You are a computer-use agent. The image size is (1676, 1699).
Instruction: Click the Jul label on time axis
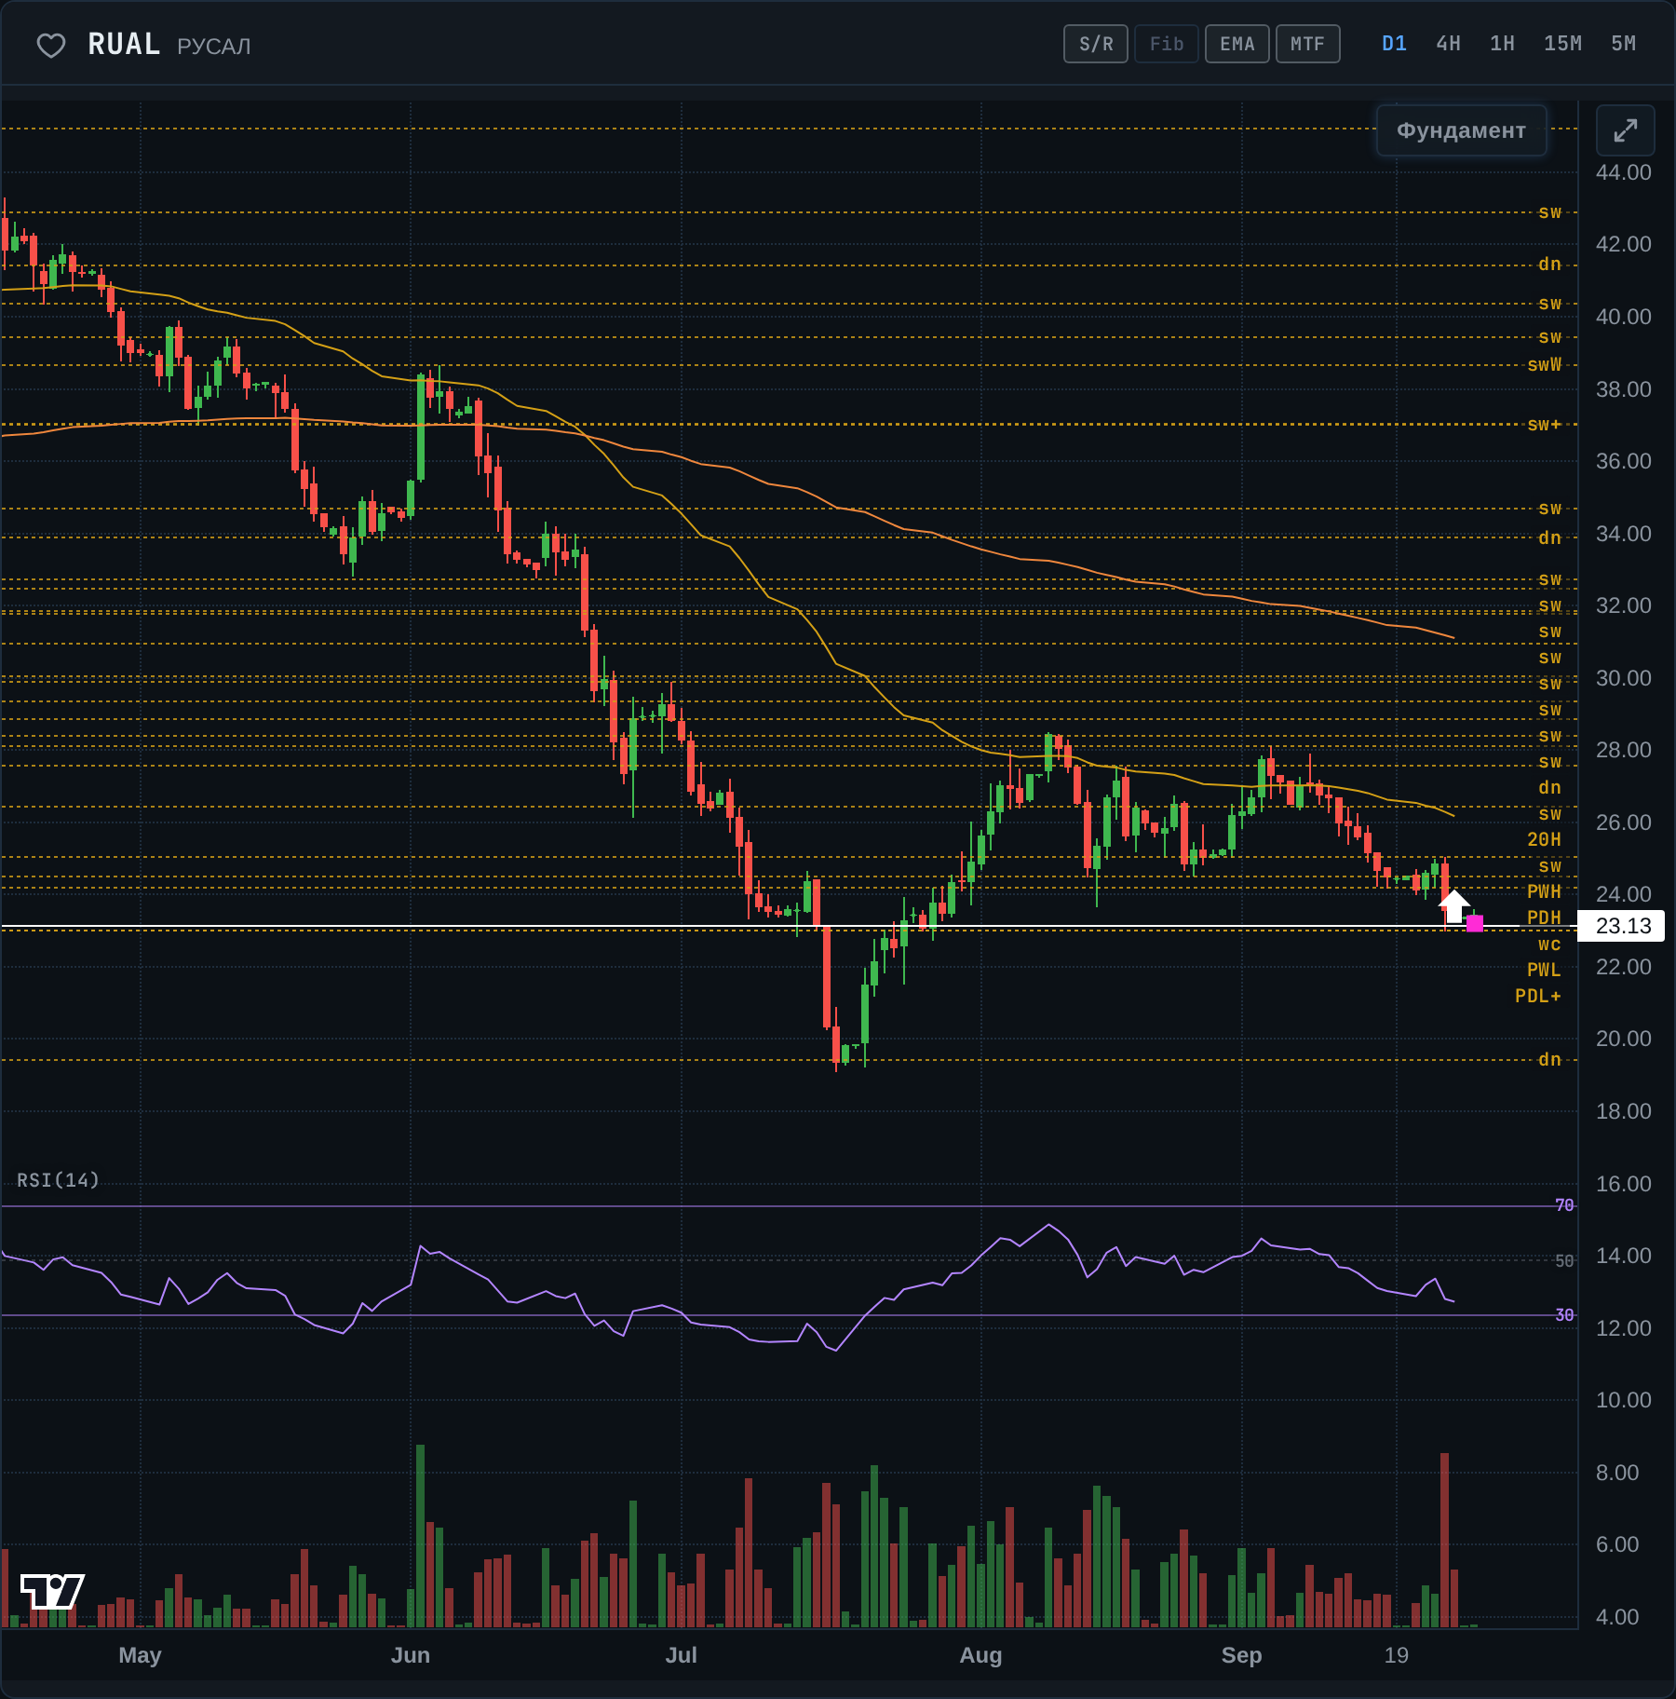[x=681, y=1655]
